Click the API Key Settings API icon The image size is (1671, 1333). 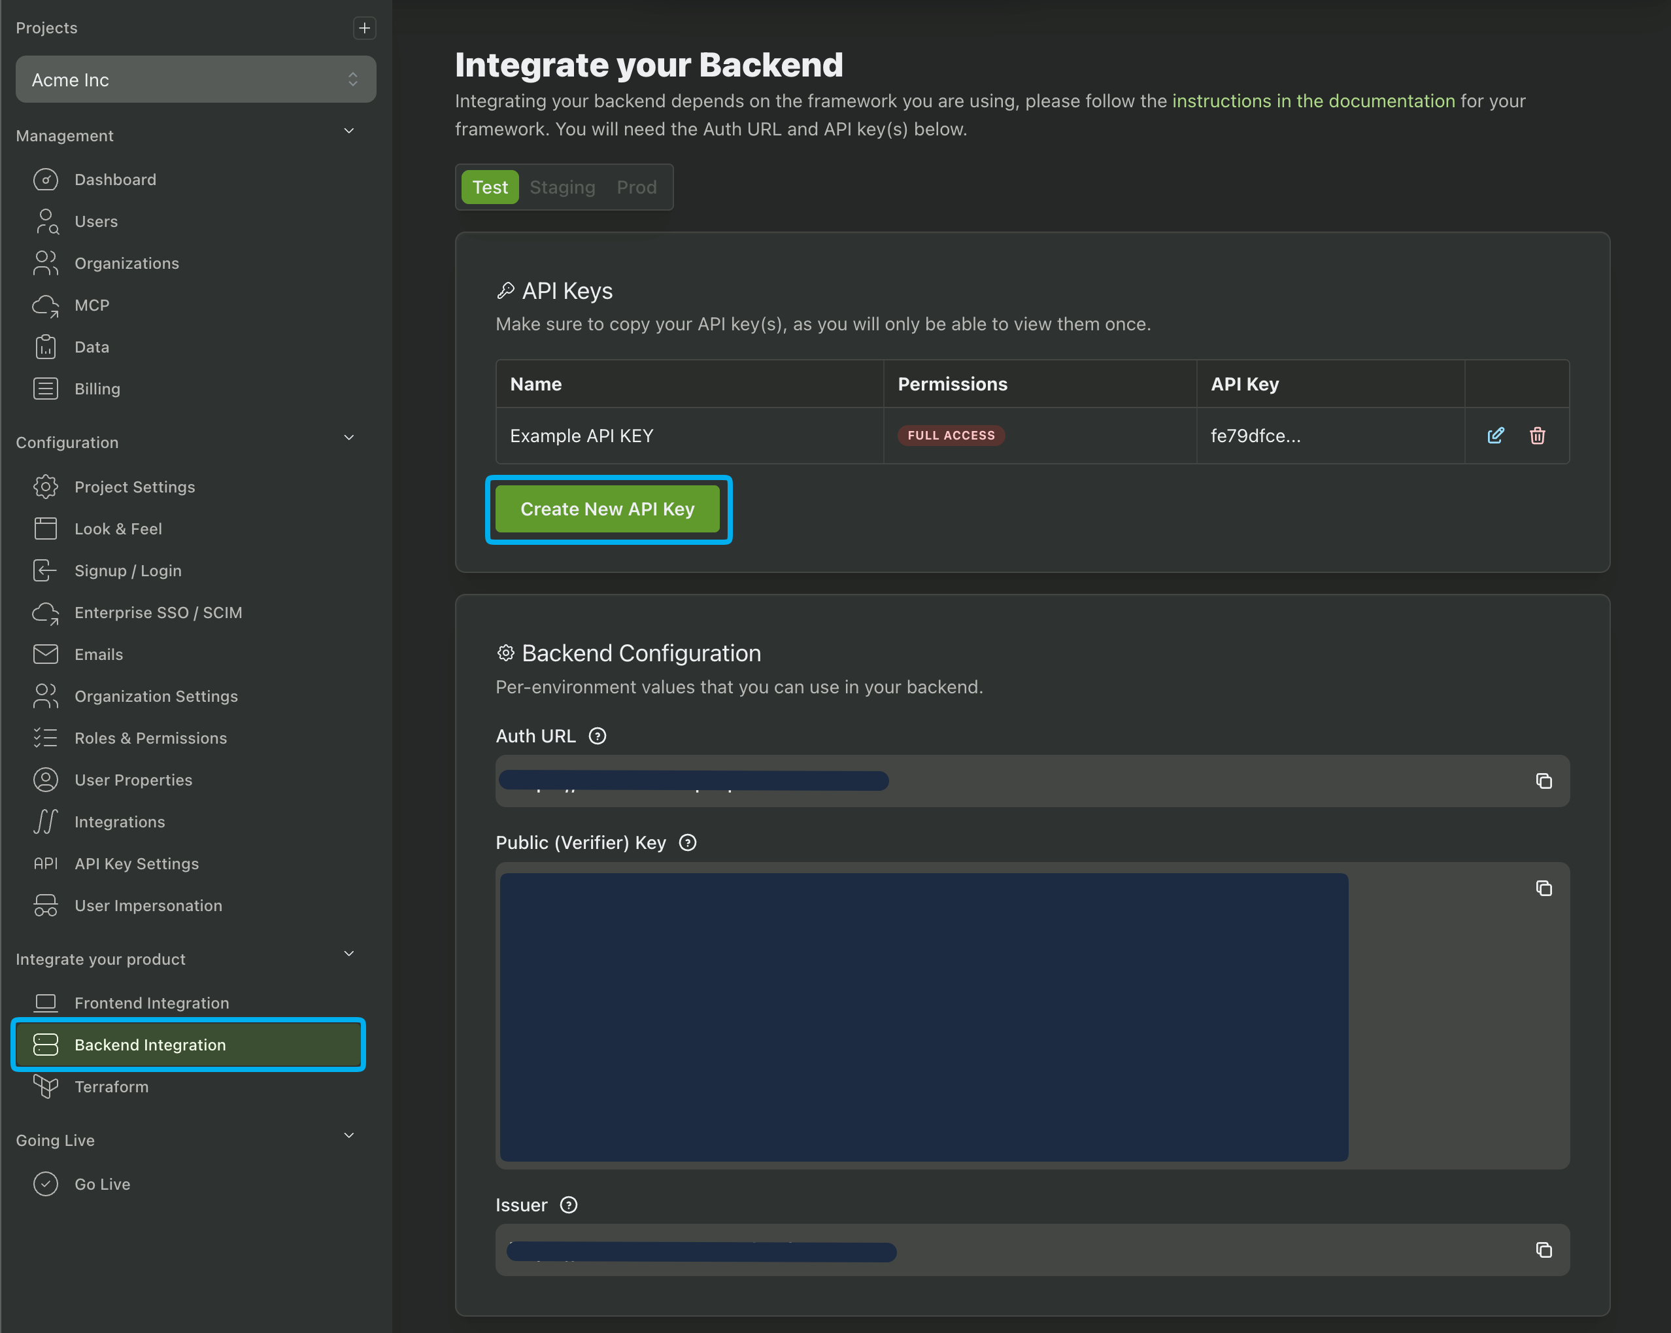[x=46, y=864]
